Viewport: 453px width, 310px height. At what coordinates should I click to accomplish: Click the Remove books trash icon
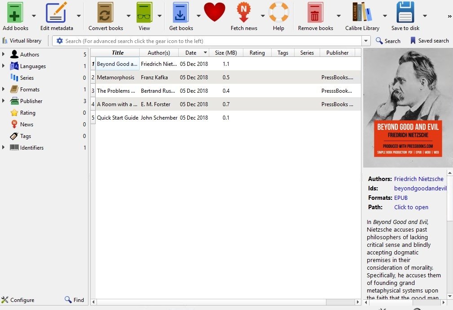point(315,13)
